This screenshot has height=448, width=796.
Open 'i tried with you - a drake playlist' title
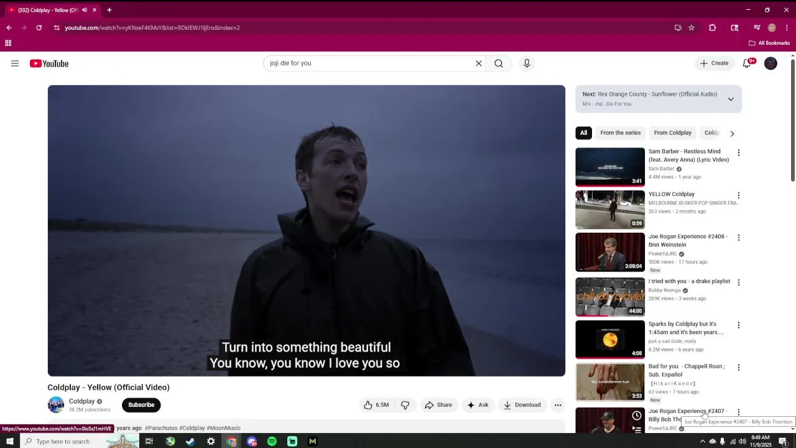point(689,281)
